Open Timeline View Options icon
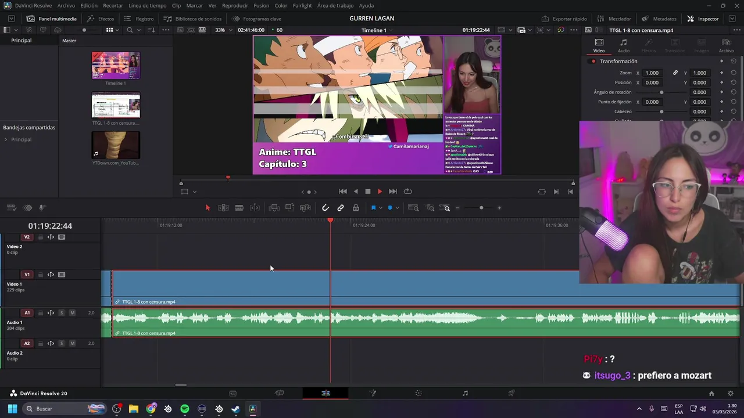Screen dimensions: 744x418 click(x=11, y=208)
